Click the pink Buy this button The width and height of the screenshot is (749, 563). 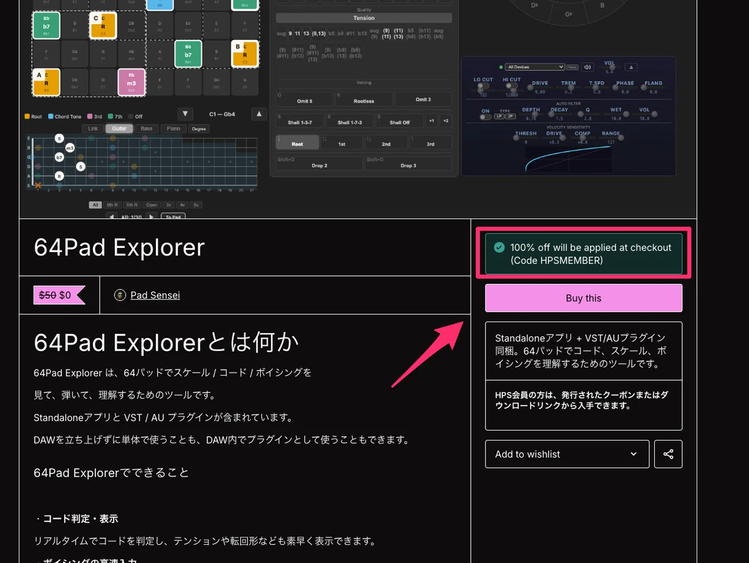tap(584, 298)
